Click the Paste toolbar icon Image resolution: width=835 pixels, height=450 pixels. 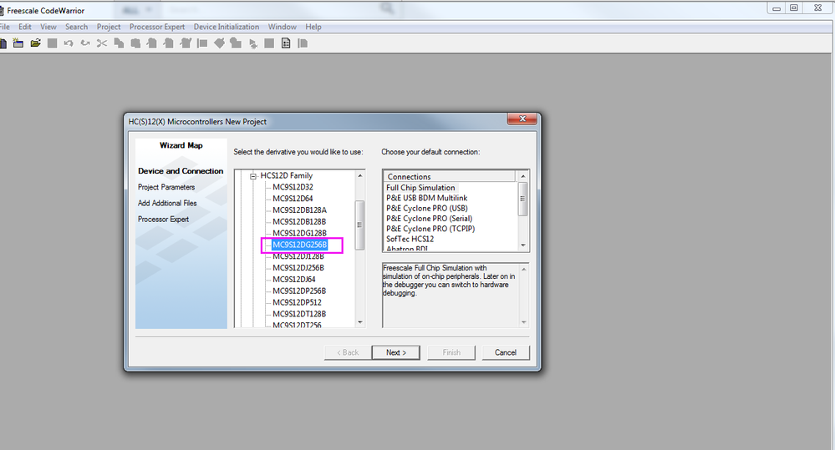pyautogui.click(x=135, y=43)
